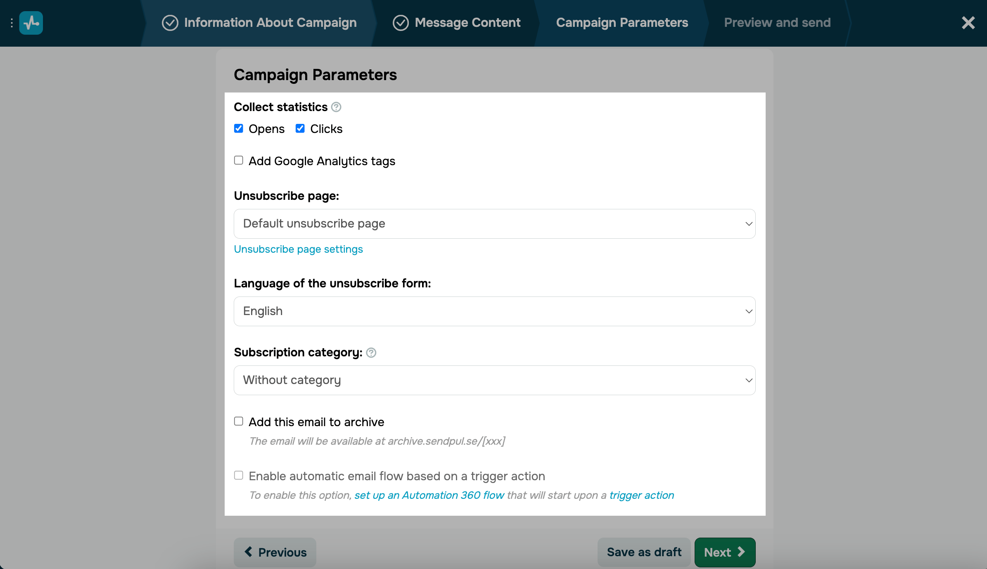The width and height of the screenshot is (987, 569).
Task: Click Save as draft
Action: click(644, 552)
